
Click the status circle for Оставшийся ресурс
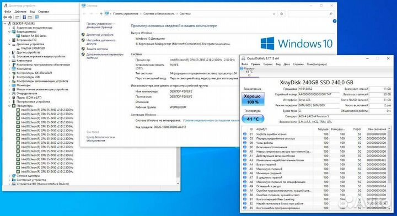245,186
